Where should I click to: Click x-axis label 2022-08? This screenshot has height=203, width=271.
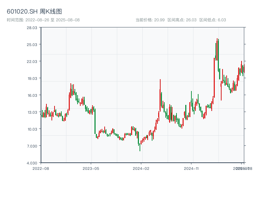[41, 168]
